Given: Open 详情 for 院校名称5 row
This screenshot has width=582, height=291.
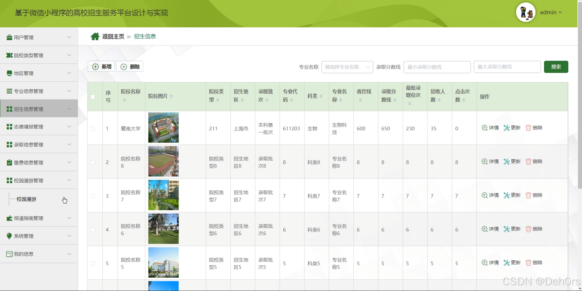Looking at the screenshot, I should [490, 262].
